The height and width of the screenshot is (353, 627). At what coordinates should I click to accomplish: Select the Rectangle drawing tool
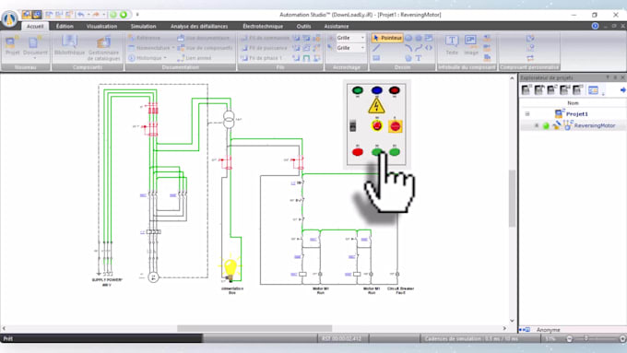click(x=376, y=58)
